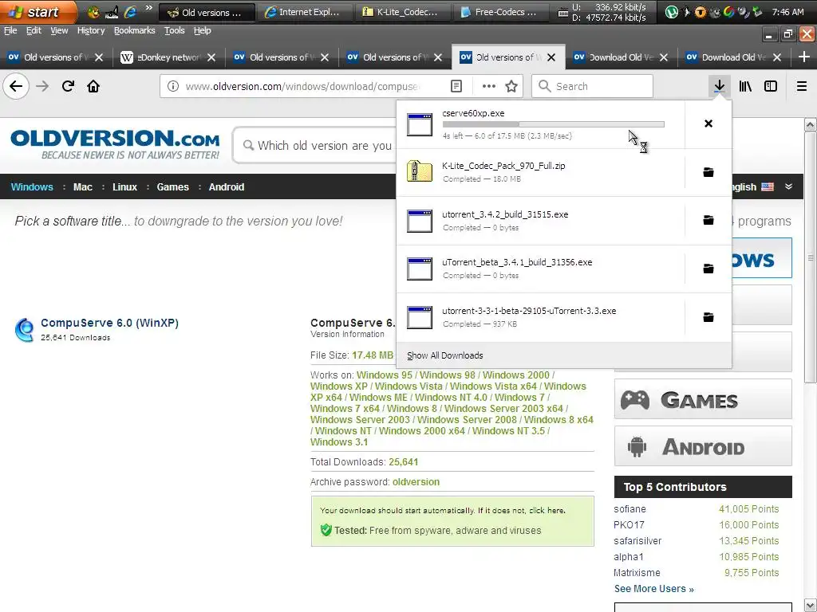Expand the quick launch chevron
The width and height of the screenshot is (817, 612).
[149, 8]
